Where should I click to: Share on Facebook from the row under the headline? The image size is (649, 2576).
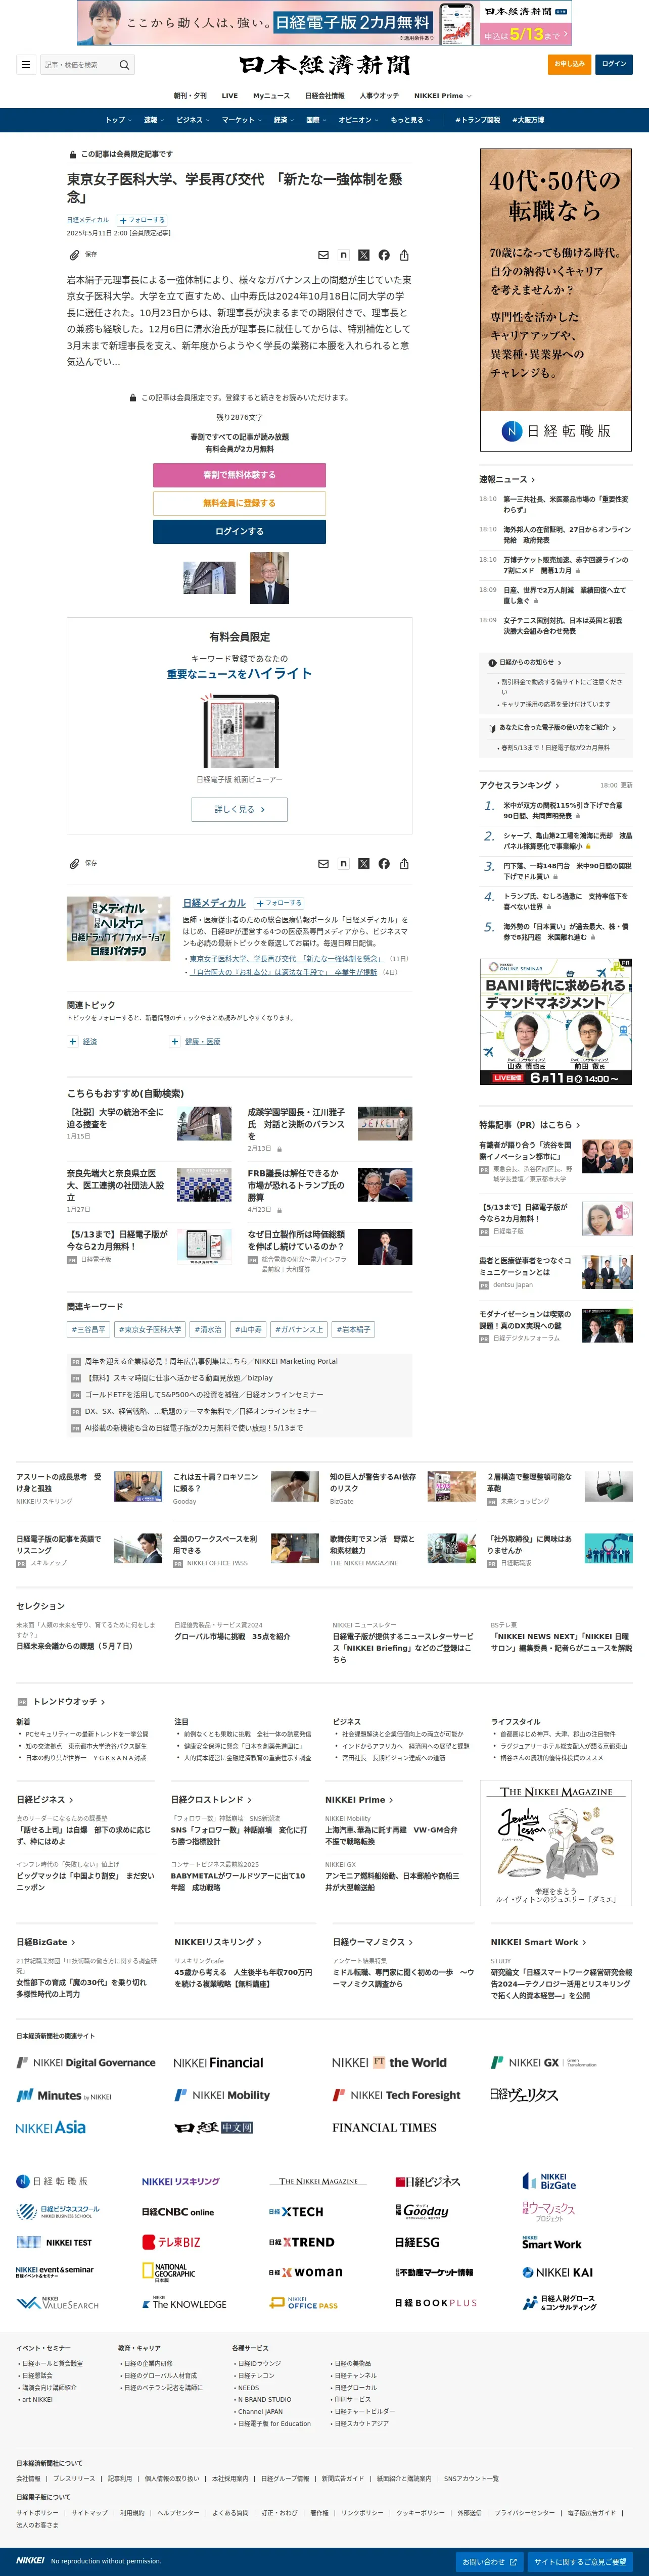(384, 255)
